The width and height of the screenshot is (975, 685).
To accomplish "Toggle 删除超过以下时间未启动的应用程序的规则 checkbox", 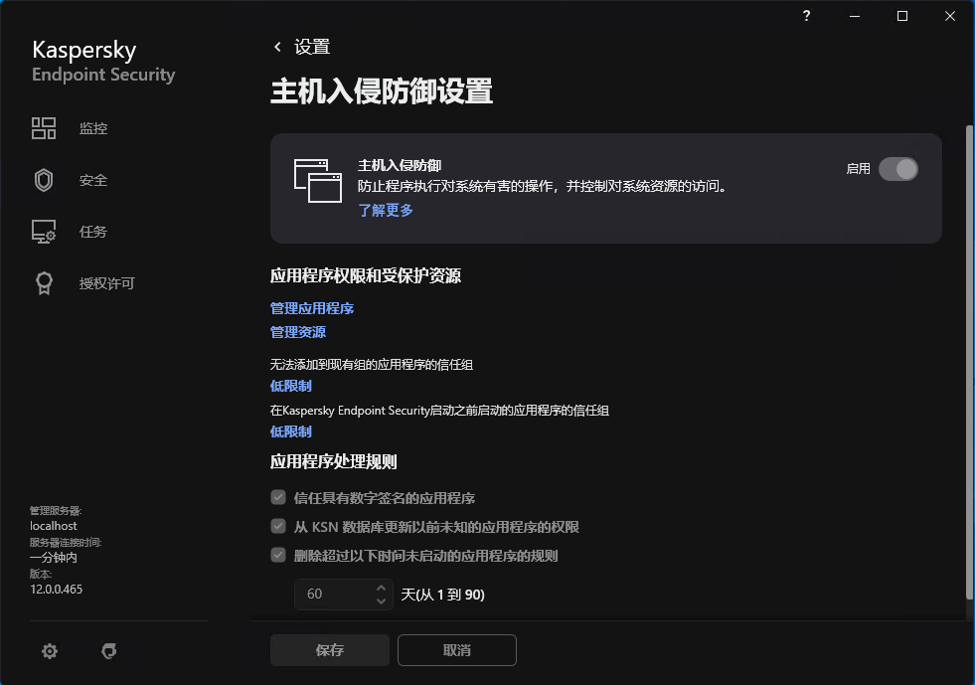I will (x=278, y=555).
